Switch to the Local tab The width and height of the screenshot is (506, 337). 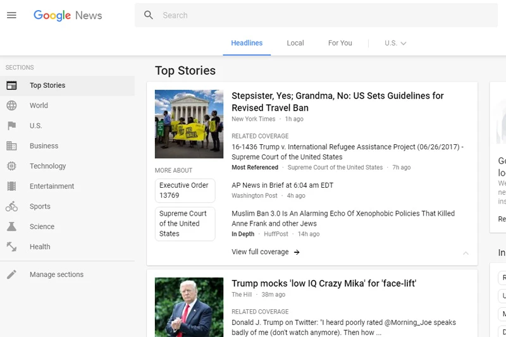coord(295,43)
